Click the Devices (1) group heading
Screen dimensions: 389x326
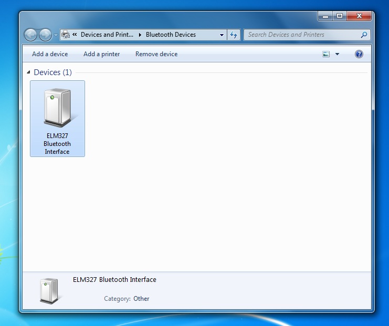52,72
